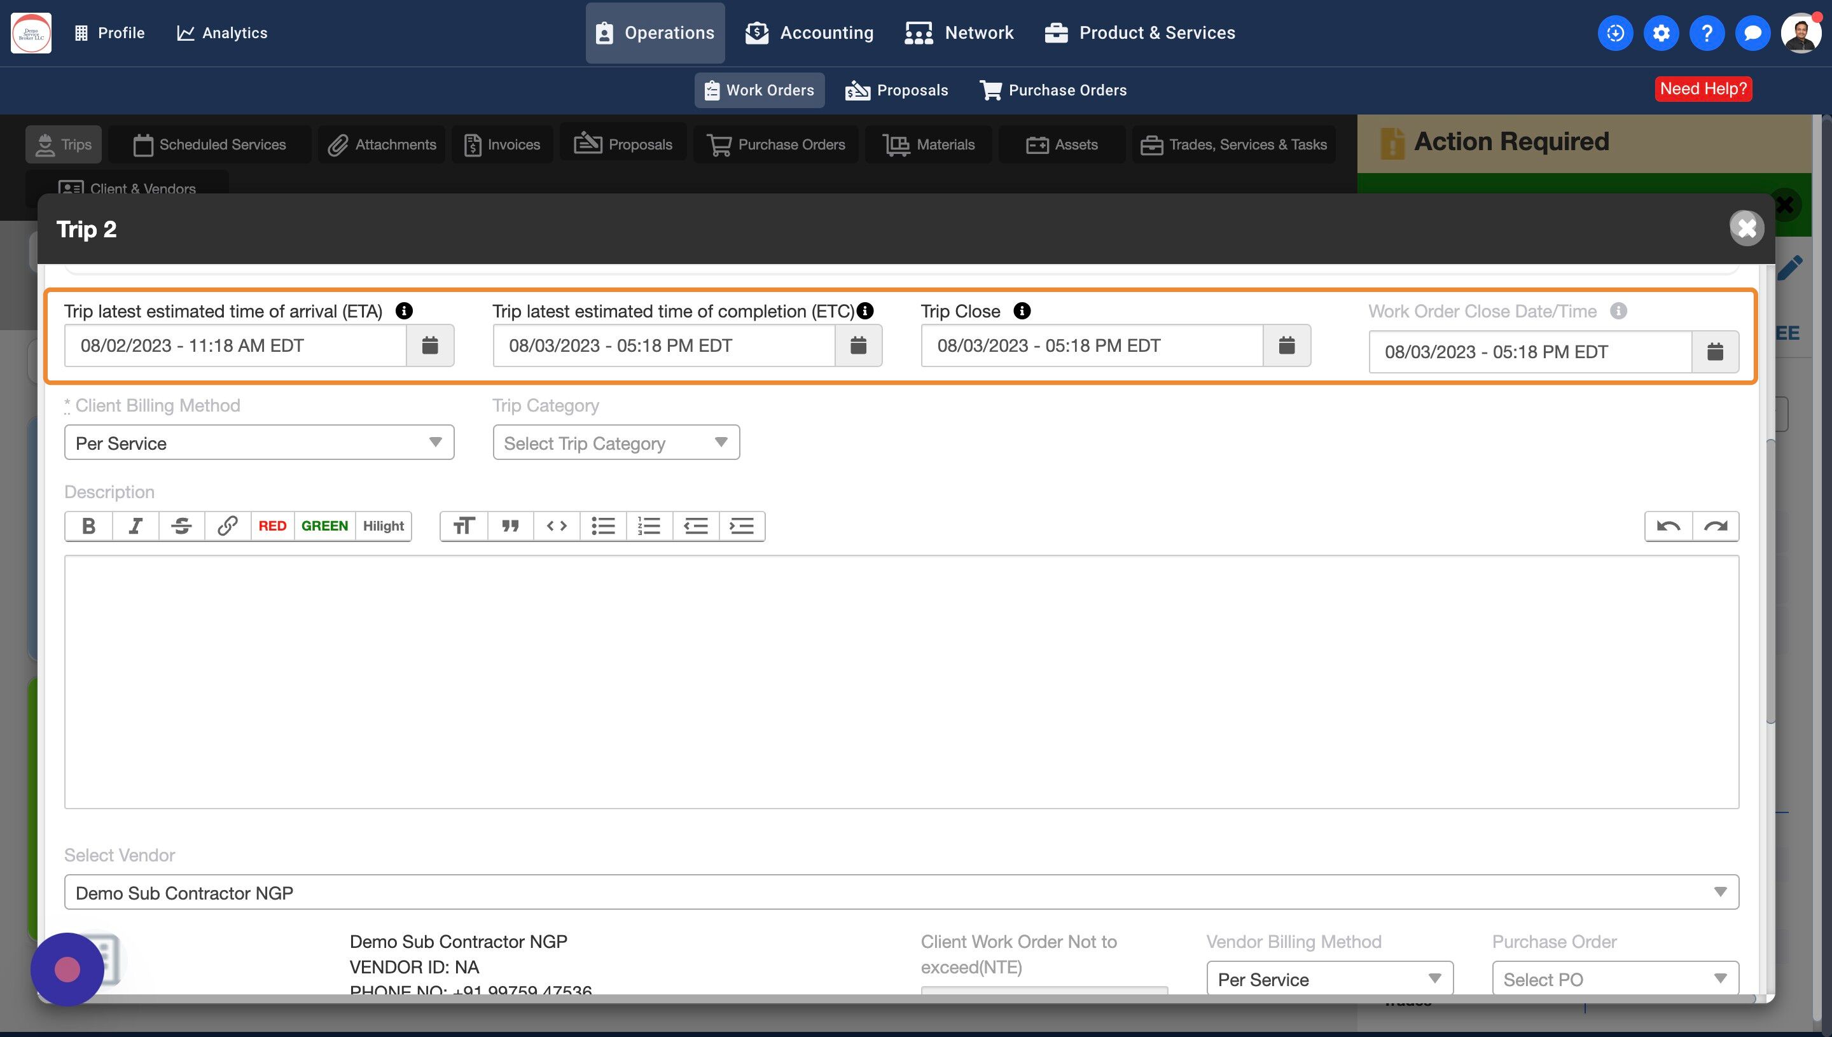Expand the Select Vendor dropdown
Viewport: 1832px width, 1037px height.
click(x=901, y=893)
